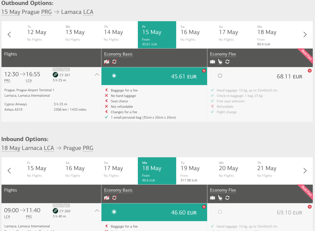Viewport: 315px width, 231px height.
Task: Choose Mo 18 May outbound date tab
Action: [x=267, y=35]
